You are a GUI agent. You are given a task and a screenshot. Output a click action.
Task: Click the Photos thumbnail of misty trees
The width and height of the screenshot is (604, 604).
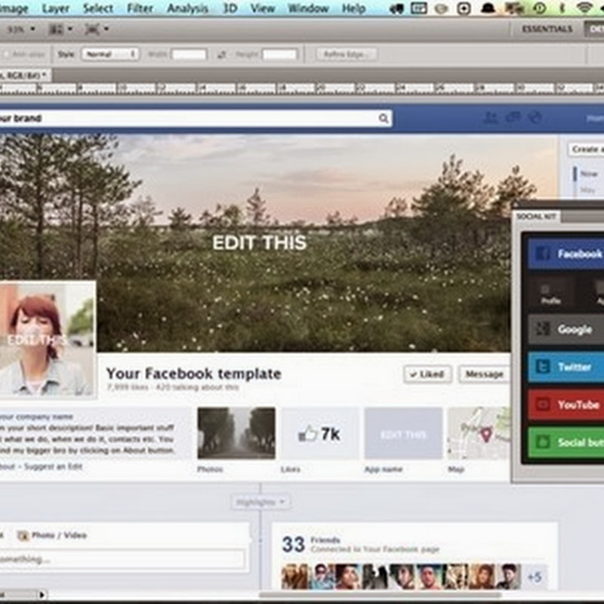click(236, 433)
